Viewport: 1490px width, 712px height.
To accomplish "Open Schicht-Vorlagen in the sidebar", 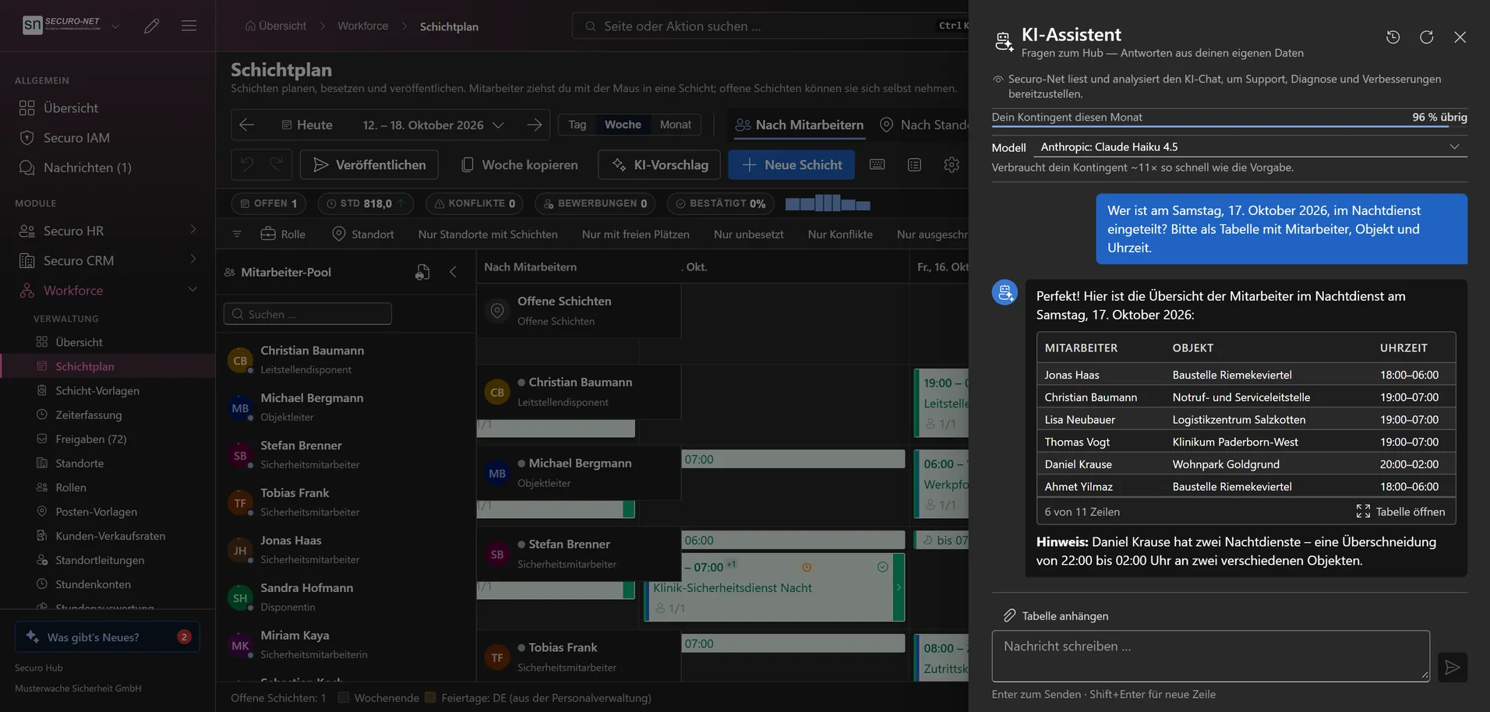I will click(97, 390).
